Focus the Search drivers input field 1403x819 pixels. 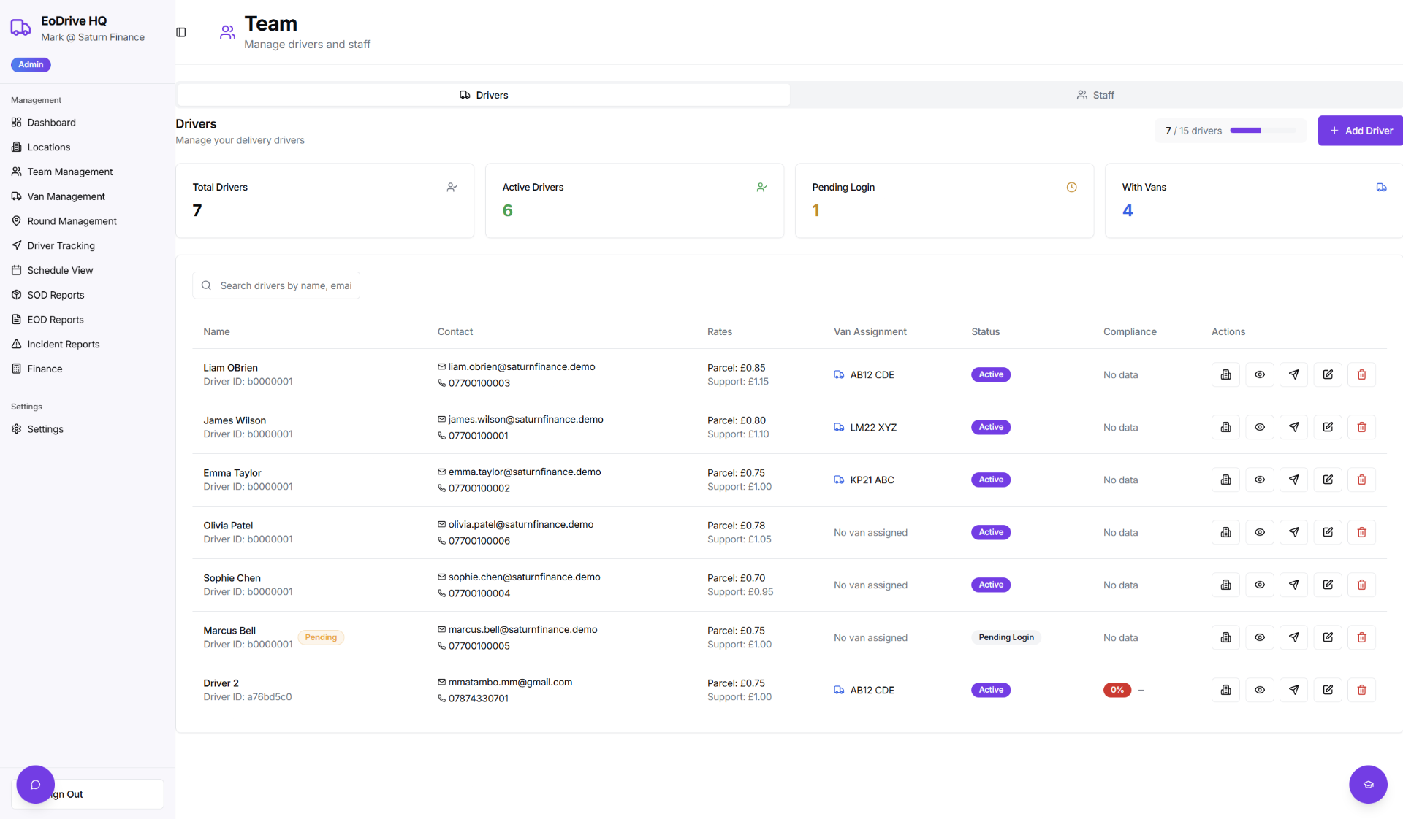pyautogui.click(x=276, y=285)
